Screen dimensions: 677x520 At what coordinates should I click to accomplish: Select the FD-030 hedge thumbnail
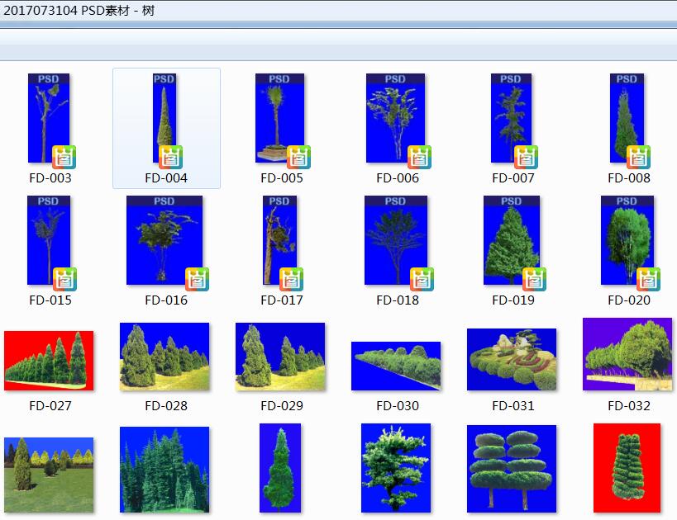click(396, 366)
